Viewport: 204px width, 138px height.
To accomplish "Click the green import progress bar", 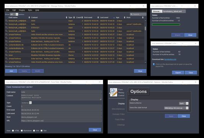I will [166, 25].
